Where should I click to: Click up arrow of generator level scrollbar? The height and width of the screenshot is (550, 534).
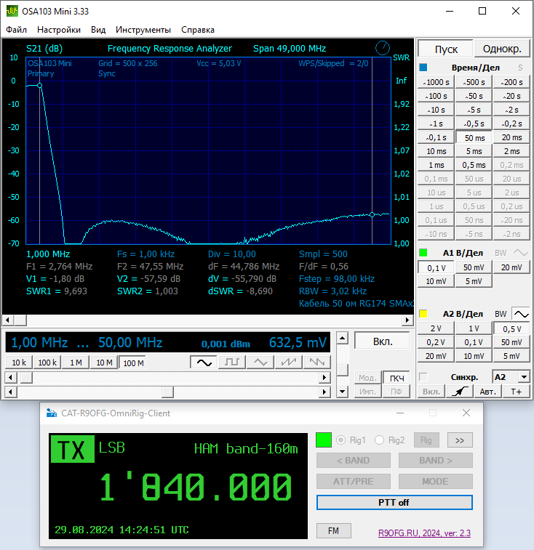(343, 338)
